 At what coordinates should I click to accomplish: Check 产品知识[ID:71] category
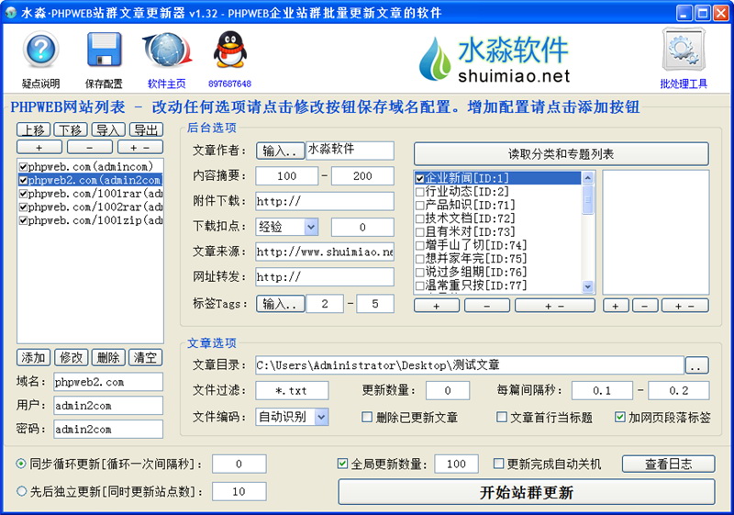[420, 205]
